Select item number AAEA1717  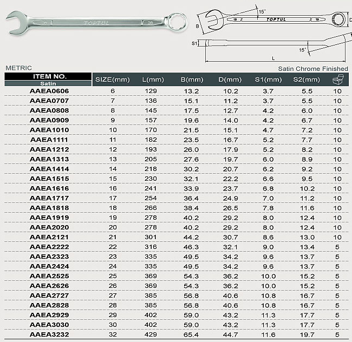pyautogui.click(x=49, y=198)
